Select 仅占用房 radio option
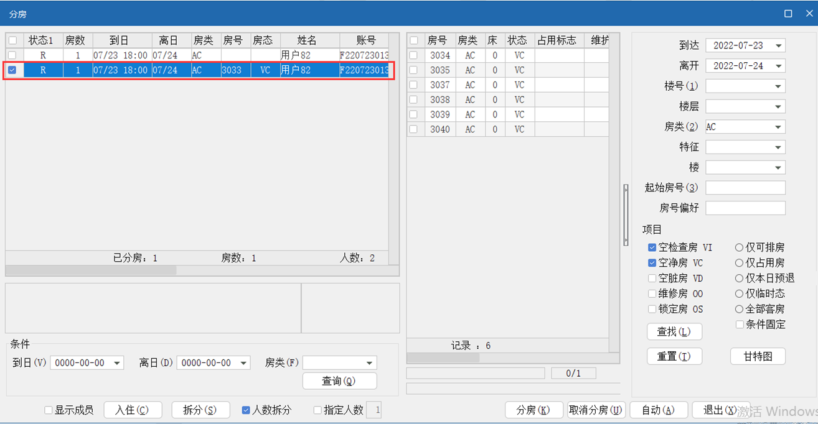The height and width of the screenshot is (424, 818). pyautogui.click(x=740, y=263)
